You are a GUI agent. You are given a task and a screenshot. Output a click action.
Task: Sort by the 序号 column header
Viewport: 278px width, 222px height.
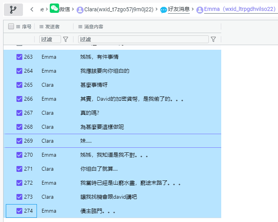click(26, 27)
